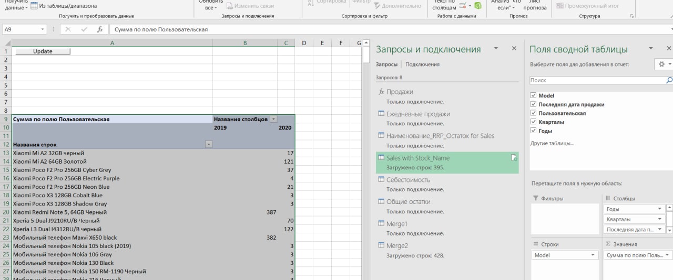Select column D header
This screenshot has height=280, width=673.
click(304, 43)
